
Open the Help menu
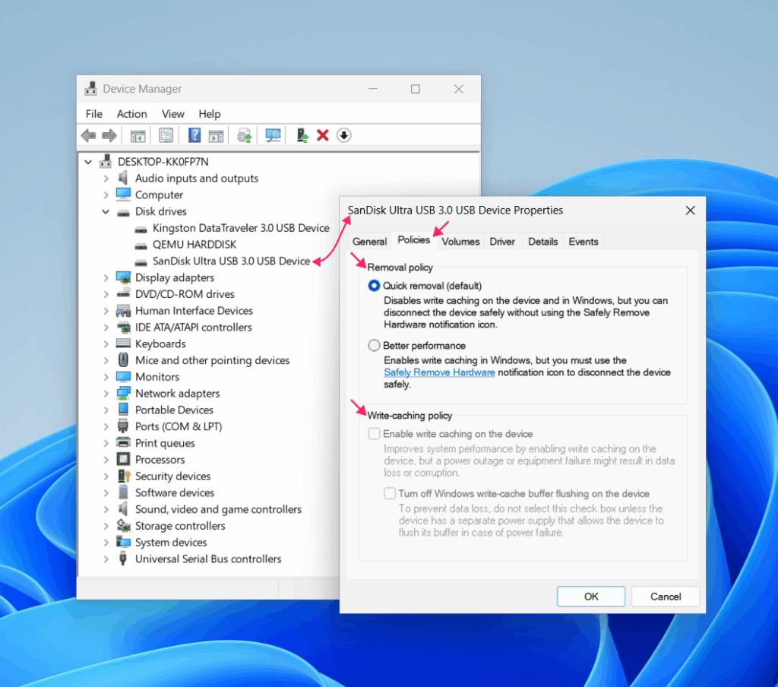210,114
